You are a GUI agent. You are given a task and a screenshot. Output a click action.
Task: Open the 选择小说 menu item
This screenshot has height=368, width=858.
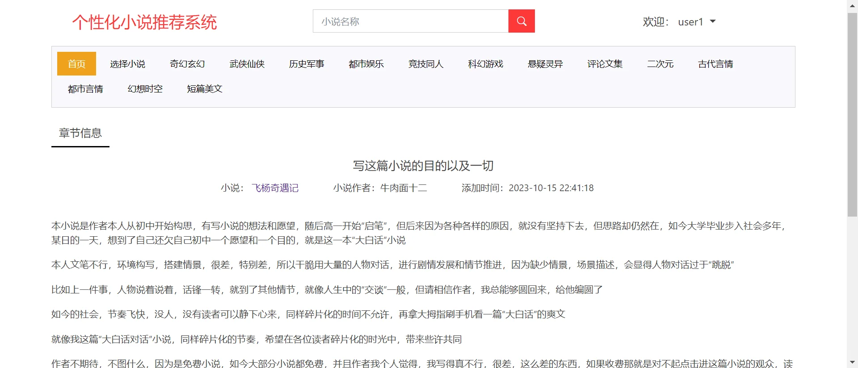(x=127, y=64)
